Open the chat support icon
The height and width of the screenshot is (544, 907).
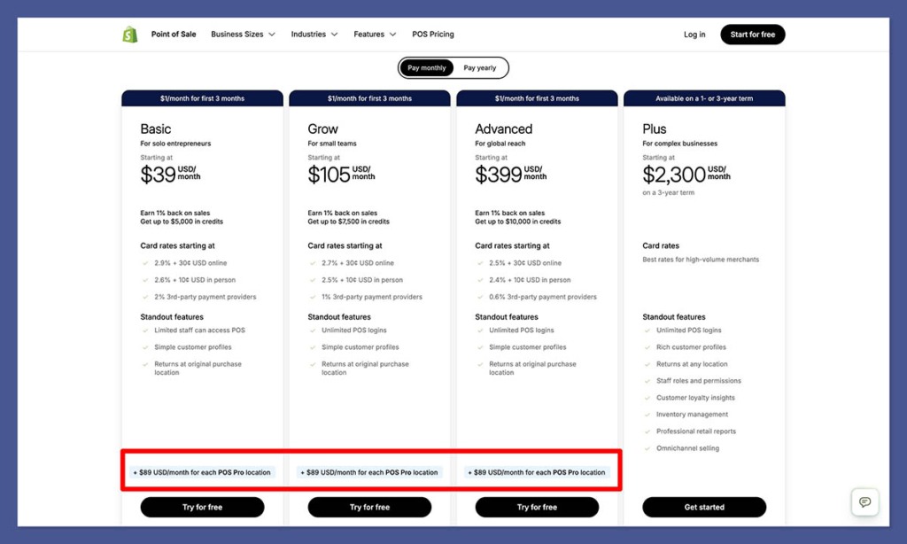[864, 501]
